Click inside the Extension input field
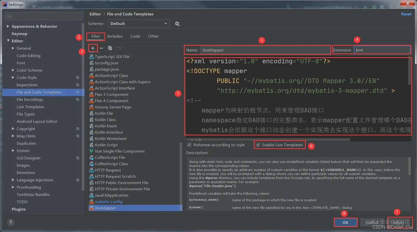This screenshot has width=417, height=232. [382, 50]
